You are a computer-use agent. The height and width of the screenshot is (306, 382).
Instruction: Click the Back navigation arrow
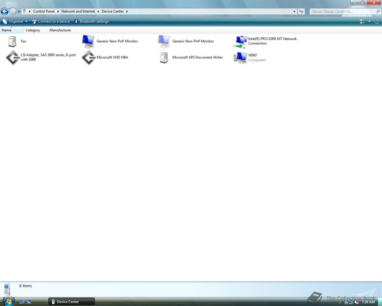point(4,12)
